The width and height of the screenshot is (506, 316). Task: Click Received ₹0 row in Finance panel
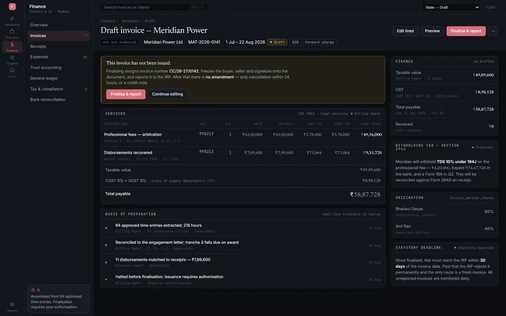(x=444, y=127)
